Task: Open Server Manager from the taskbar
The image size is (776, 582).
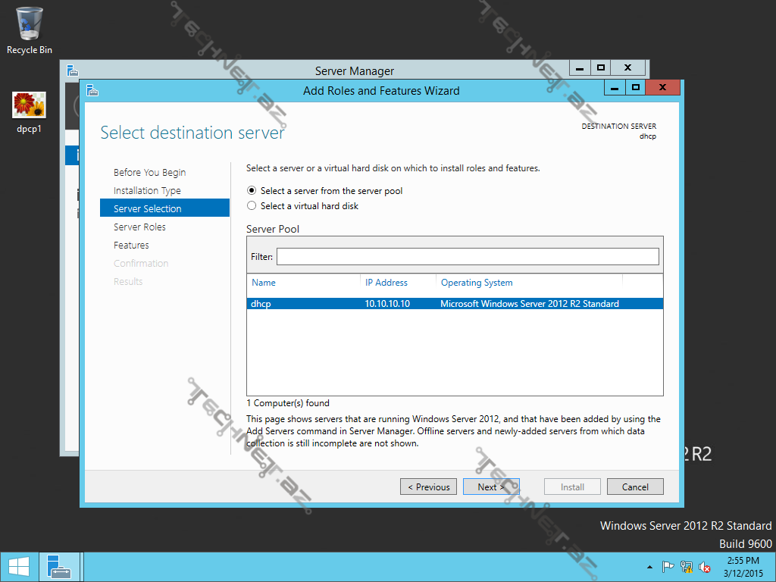Action: [x=58, y=567]
